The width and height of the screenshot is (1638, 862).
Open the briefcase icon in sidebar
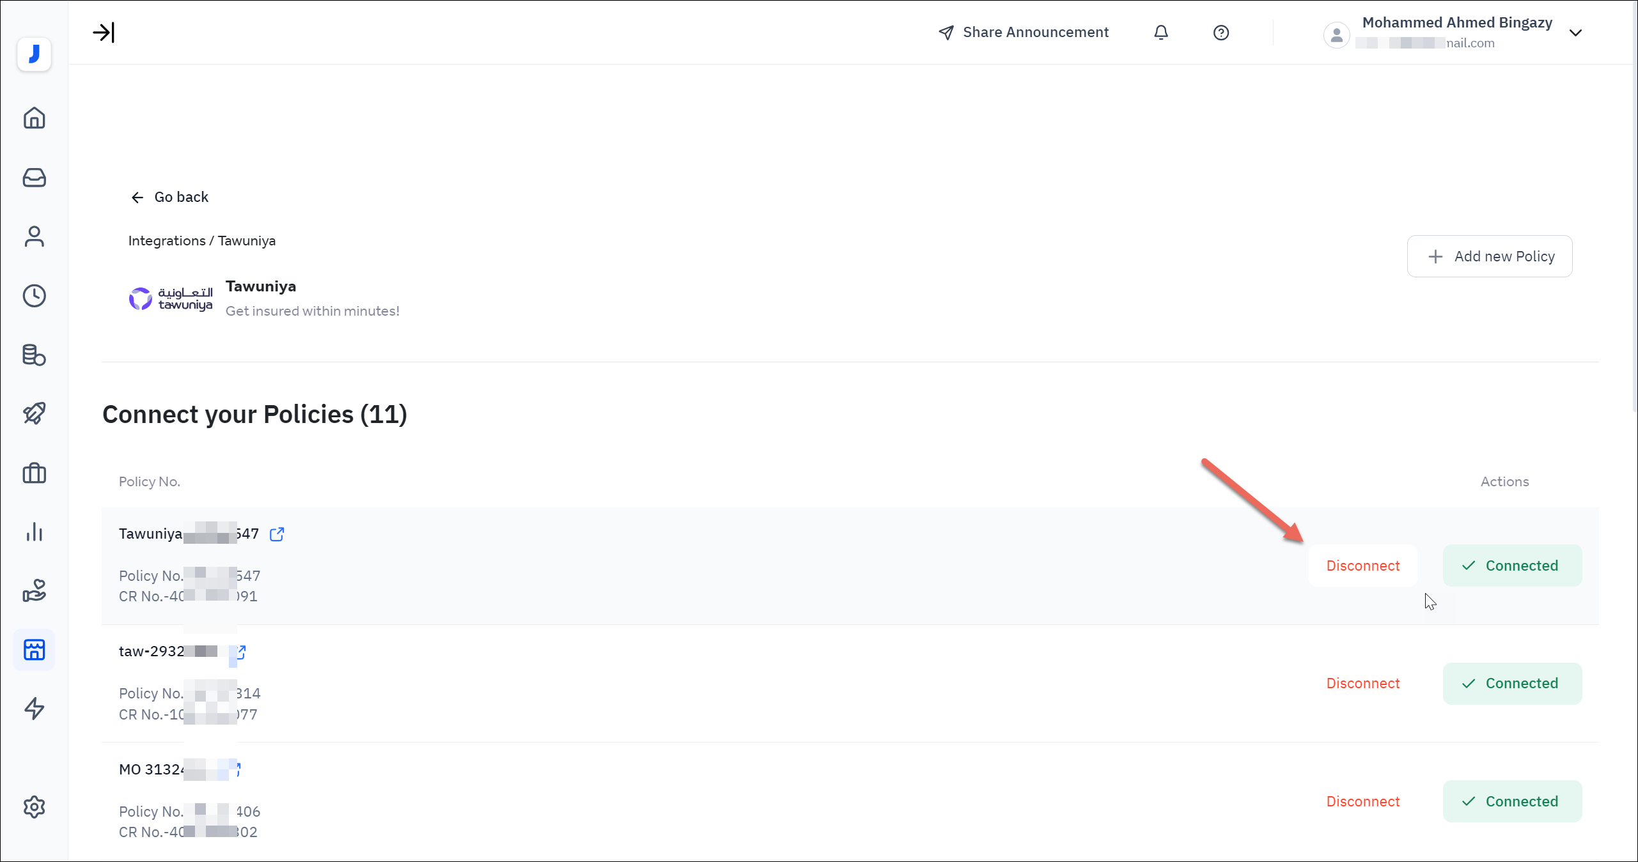[35, 473]
